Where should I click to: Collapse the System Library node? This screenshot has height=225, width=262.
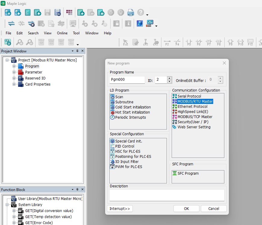(7, 205)
